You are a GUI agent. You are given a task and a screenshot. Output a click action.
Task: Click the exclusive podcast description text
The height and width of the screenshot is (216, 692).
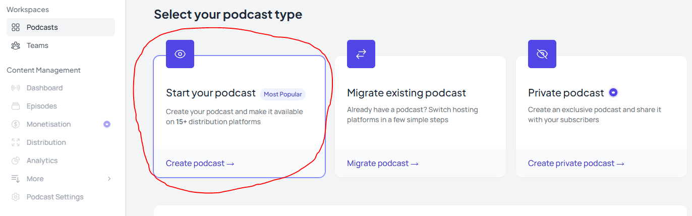595,115
